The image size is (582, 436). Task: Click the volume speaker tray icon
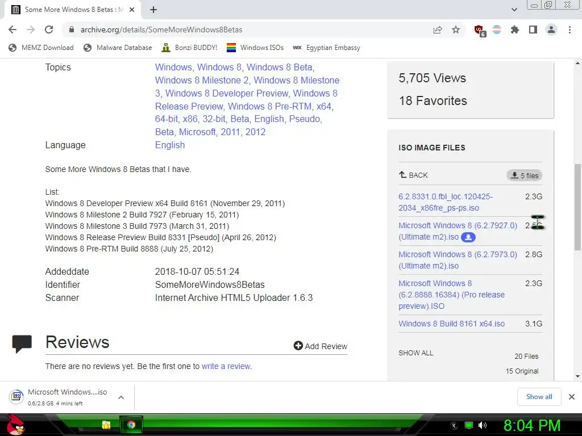[x=482, y=425]
